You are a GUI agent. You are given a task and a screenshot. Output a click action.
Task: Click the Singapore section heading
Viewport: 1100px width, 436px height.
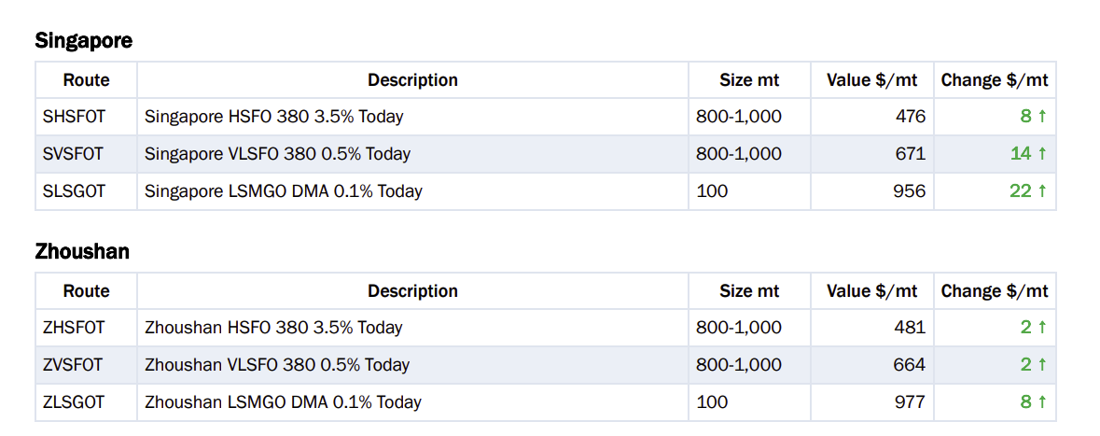tap(83, 41)
